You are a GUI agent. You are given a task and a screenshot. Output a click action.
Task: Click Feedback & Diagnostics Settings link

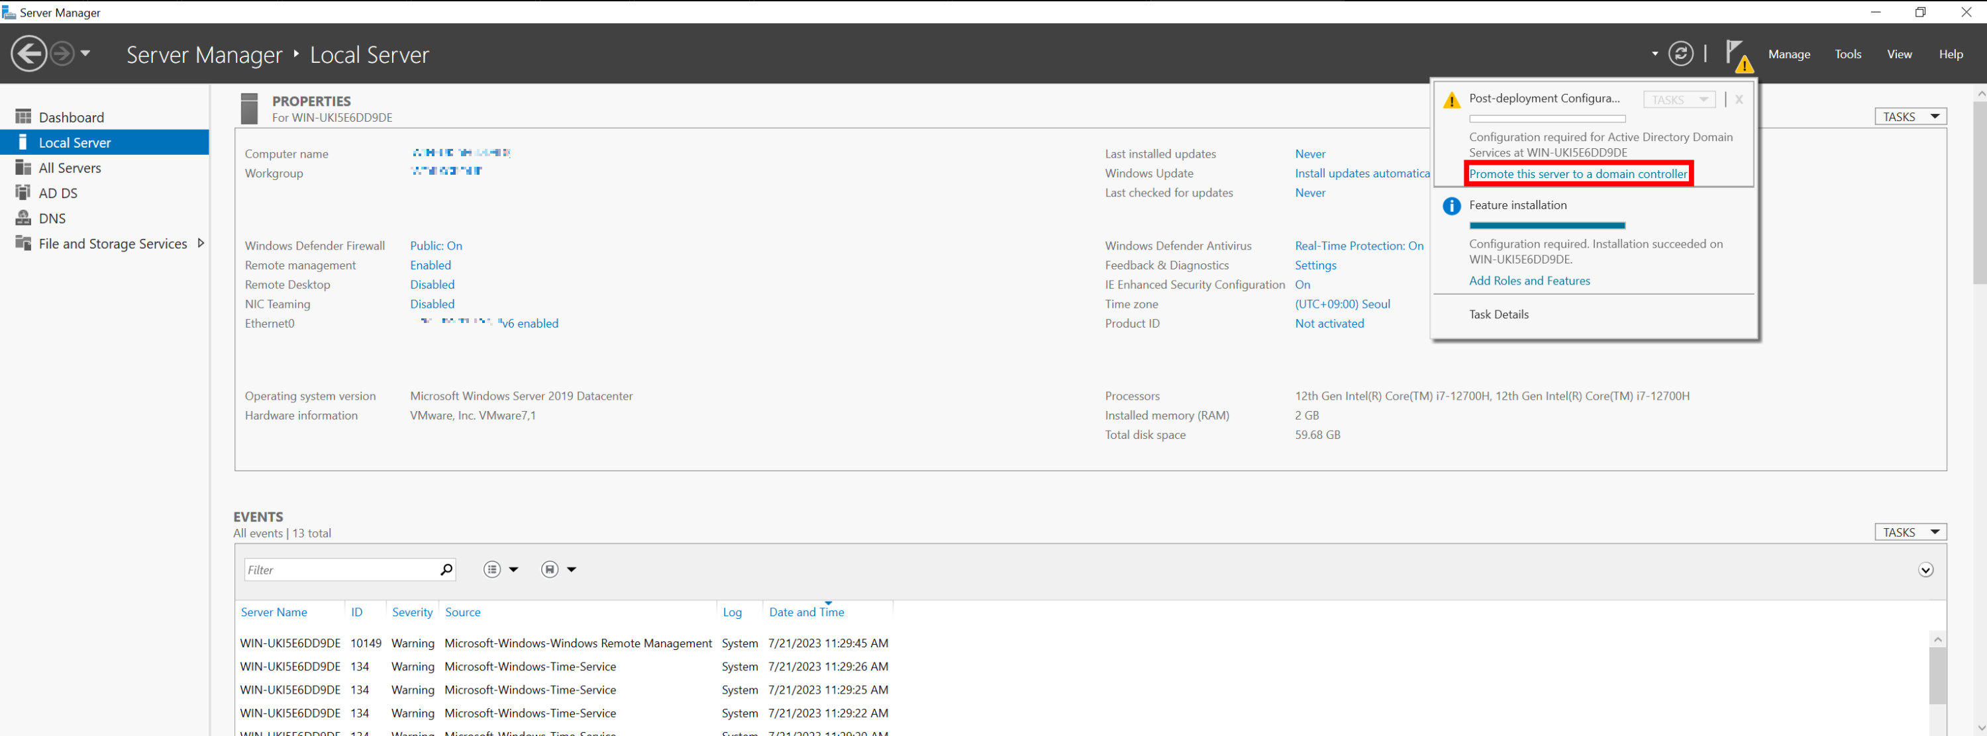[x=1315, y=265]
